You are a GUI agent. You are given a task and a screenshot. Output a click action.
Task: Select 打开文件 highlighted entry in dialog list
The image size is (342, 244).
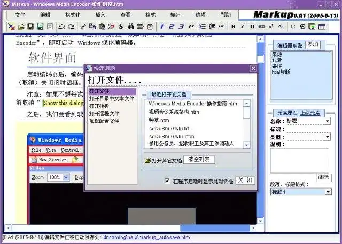[x=112, y=91]
